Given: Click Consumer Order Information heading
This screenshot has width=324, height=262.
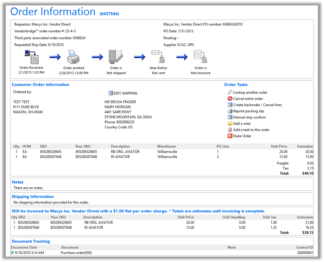Looking at the screenshot, I should click(x=40, y=85).
